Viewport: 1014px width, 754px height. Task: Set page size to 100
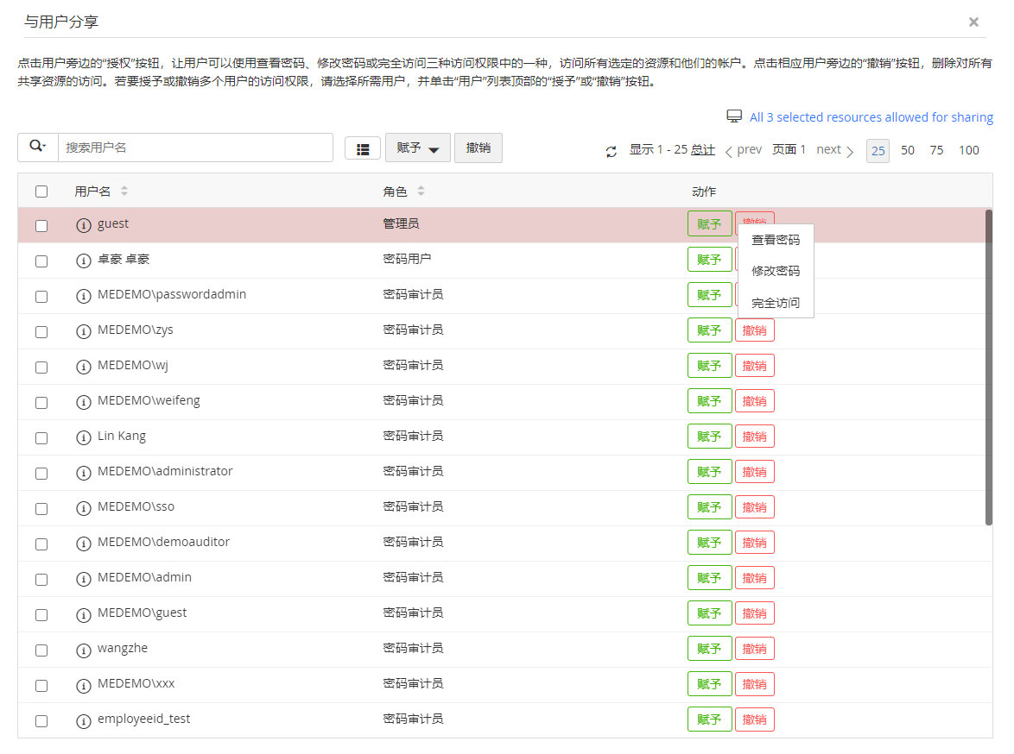tap(968, 150)
